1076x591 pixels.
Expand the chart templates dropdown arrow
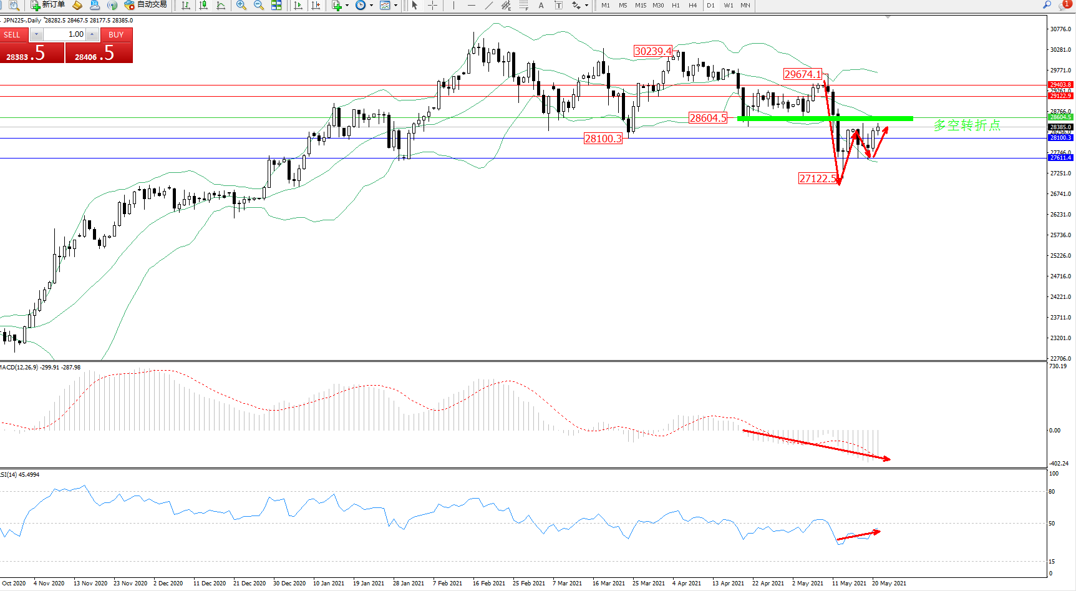(x=395, y=6)
